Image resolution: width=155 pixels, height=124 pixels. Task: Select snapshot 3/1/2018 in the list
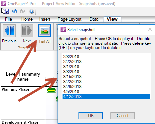[x=106, y=67]
